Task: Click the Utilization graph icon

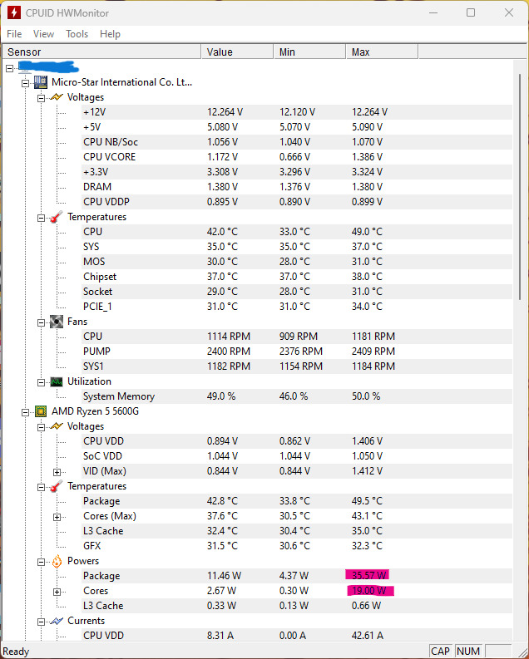Action: tap(57, 381)
